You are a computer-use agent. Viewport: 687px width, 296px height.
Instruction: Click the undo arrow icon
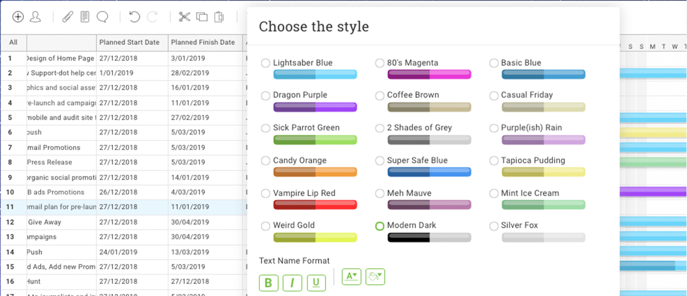134,17
